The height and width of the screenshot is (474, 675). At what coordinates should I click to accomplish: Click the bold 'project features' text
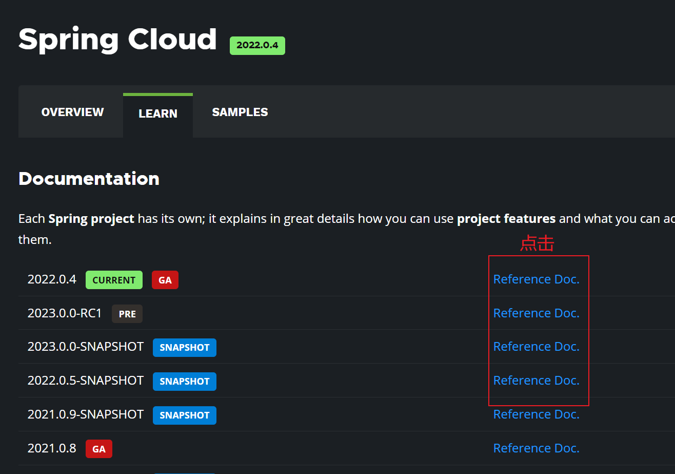506,219
